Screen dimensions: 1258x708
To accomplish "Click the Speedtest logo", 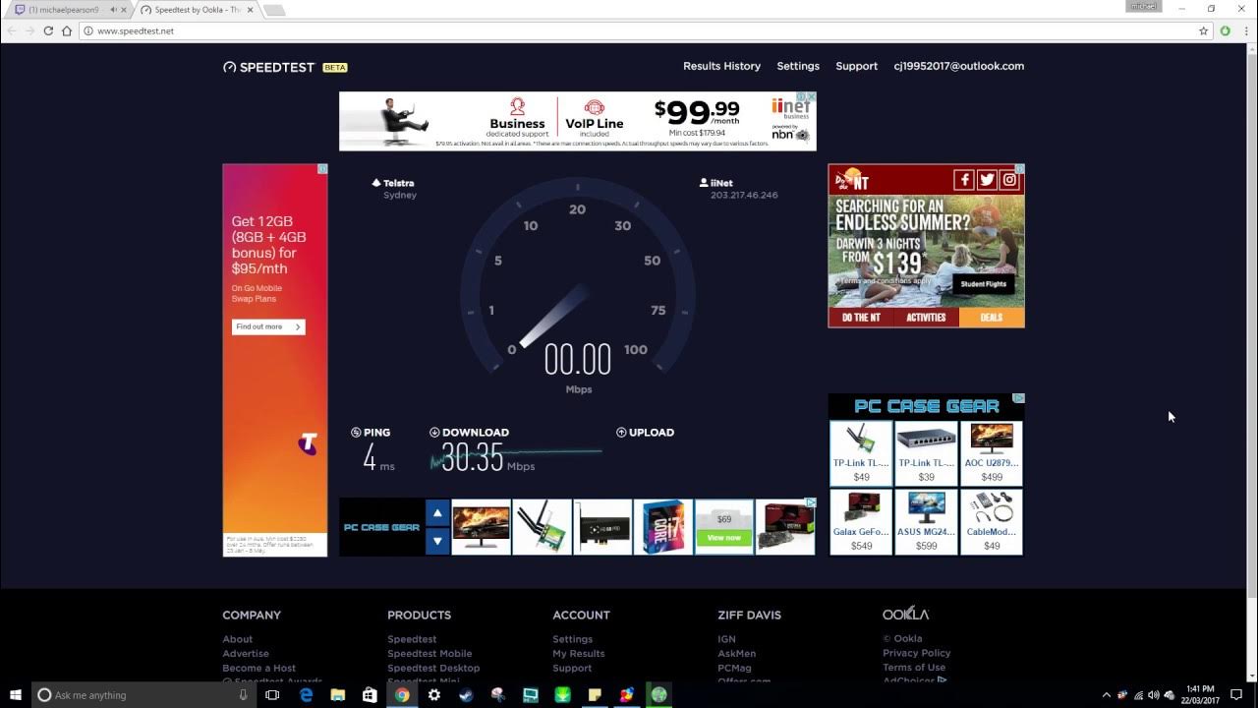I will click(x=268, y=67).
